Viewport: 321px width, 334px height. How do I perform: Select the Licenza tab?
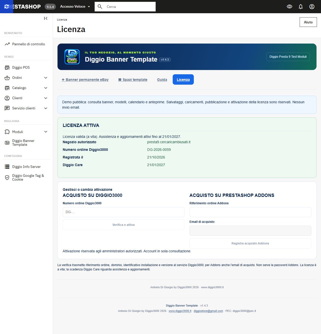point(183,80)
